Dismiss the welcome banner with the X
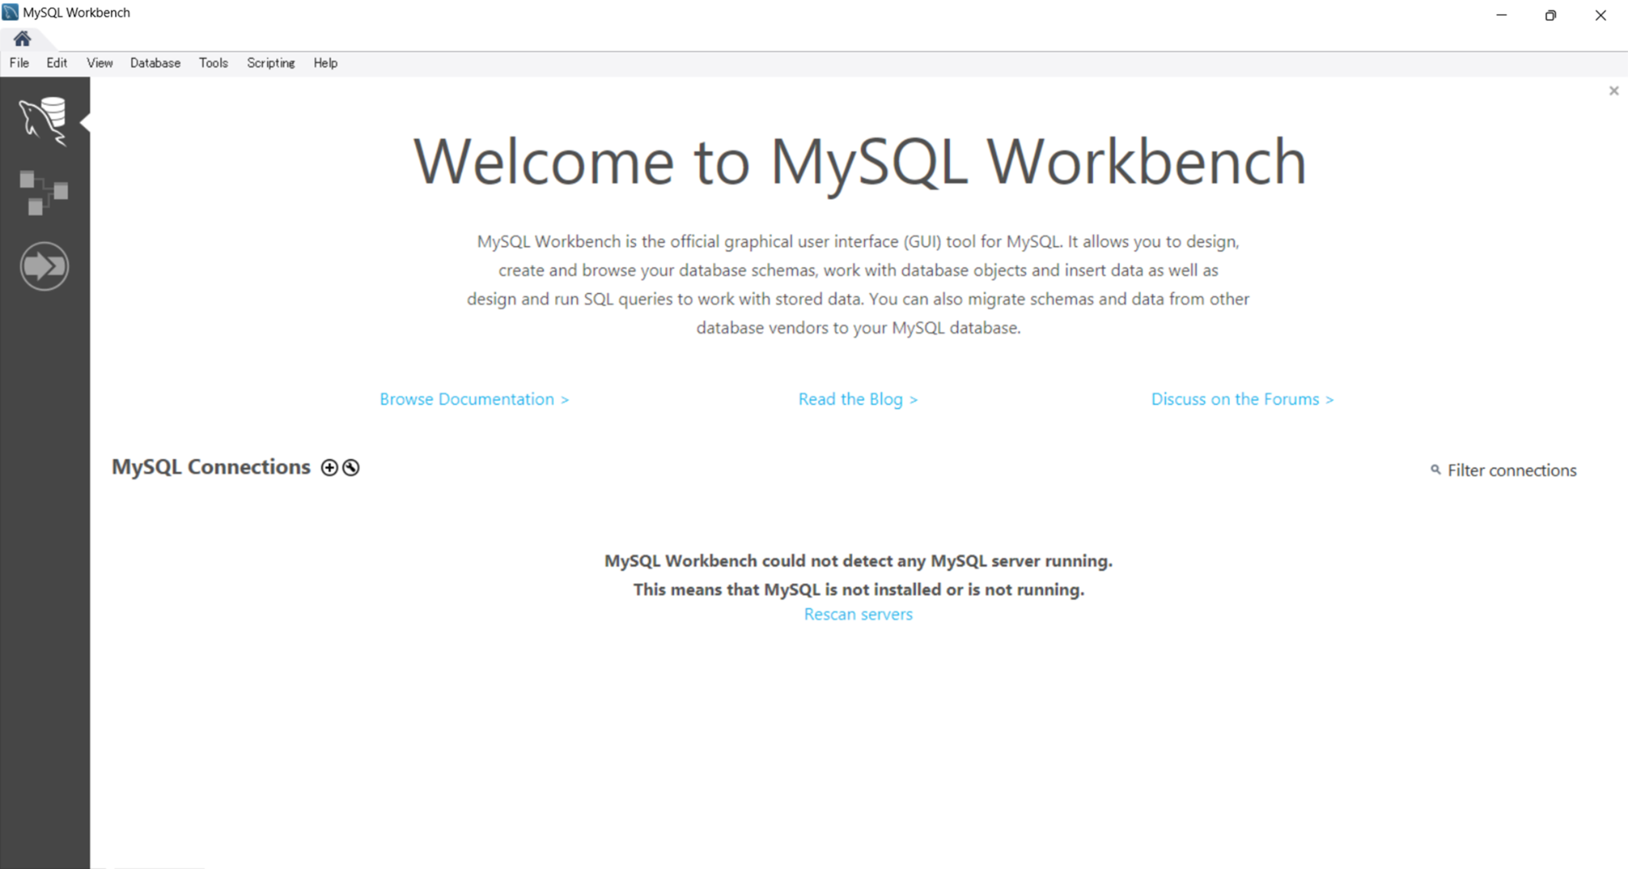This screenshot has width=1628, height=869. (x=1614, y=91)
